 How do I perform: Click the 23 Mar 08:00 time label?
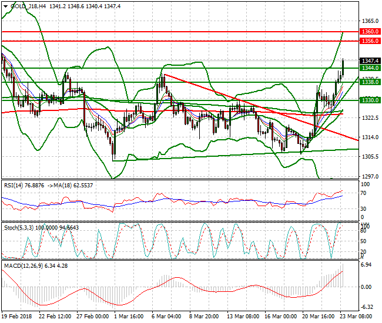tap(356, 317)
